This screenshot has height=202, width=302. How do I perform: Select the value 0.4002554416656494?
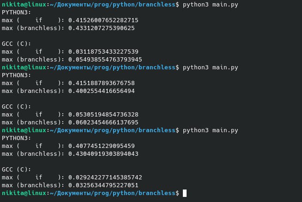101,91
